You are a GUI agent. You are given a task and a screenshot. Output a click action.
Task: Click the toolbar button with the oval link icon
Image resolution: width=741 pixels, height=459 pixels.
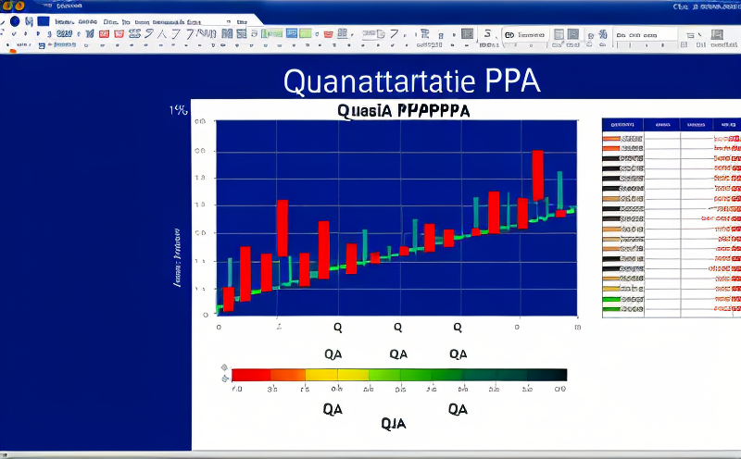point(524,35)
